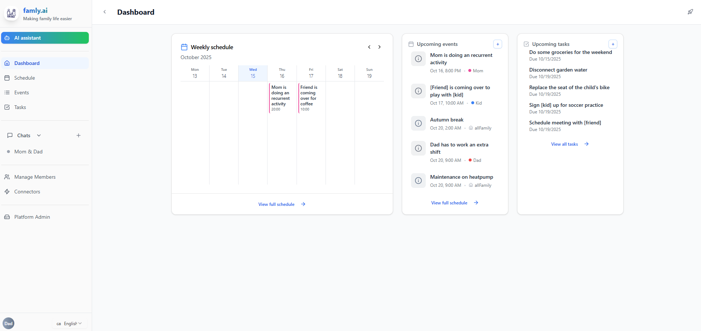Click the plus button to add an upcoming event

click(x=497, y=44)
